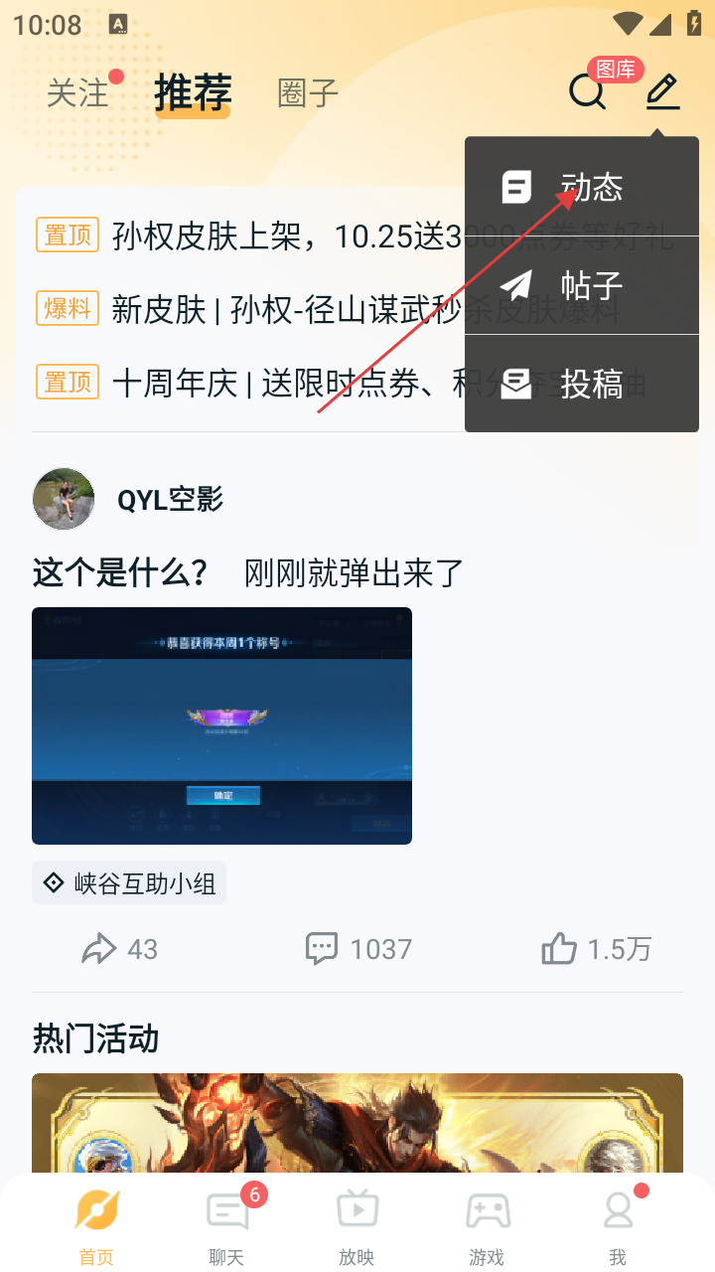Open the 推荐 tab
This screenshot has height=1272, width=715.
coord(194,92)
